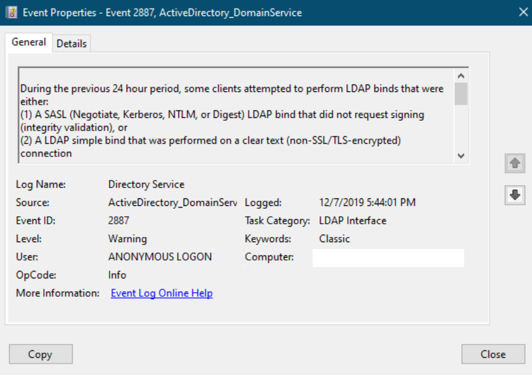Image resolution: width=532 pixels, height=375 pixels.
Task: Select the ActiveDirectory_DomainService source value
Action: click(172, 202)
